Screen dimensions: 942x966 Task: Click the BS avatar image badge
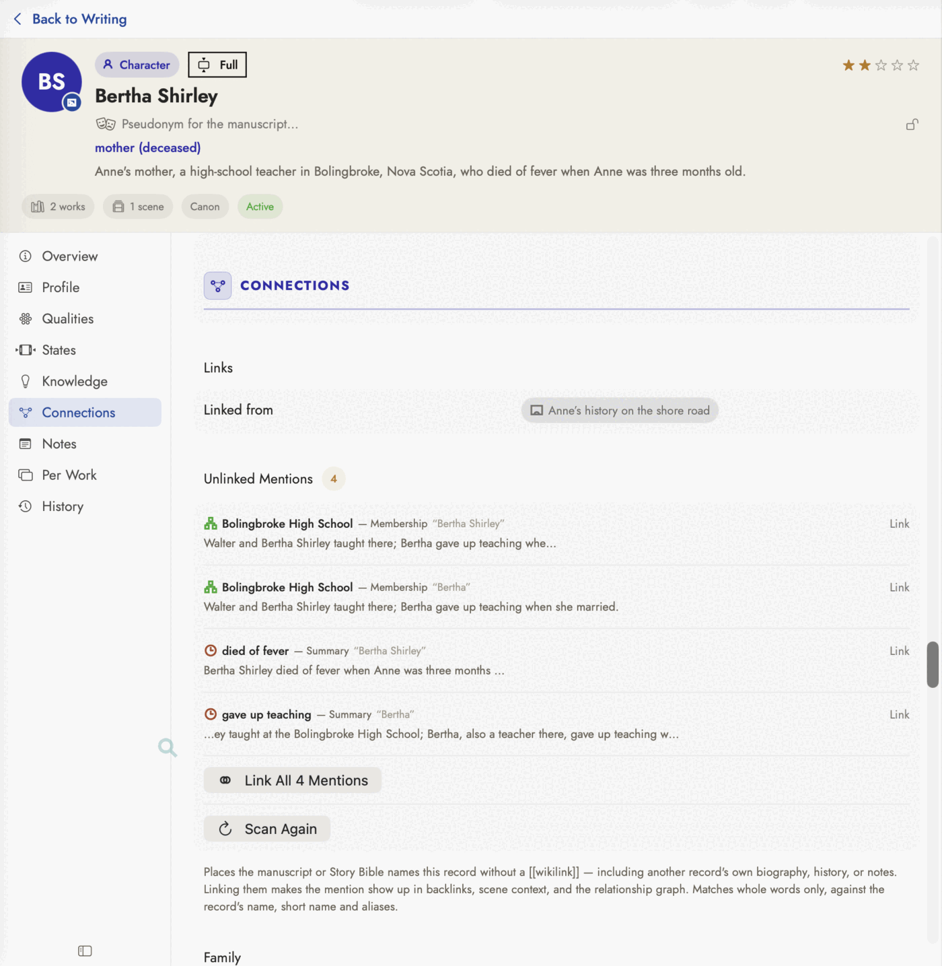click(x=72, y=103)
